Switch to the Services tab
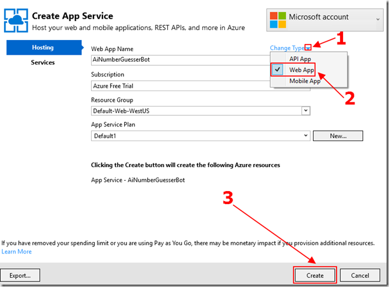 tap(43, 62)
